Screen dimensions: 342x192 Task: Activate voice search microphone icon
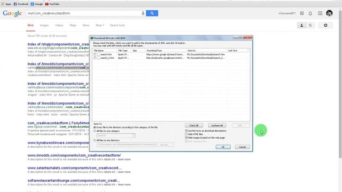tap(143, 13)
